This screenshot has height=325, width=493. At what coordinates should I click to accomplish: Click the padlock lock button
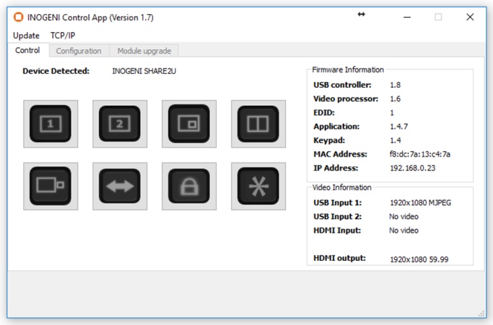189,186
